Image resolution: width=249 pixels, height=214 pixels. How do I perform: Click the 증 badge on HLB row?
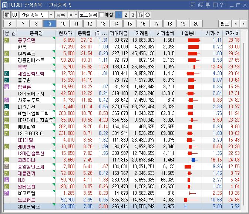point(7,180)
